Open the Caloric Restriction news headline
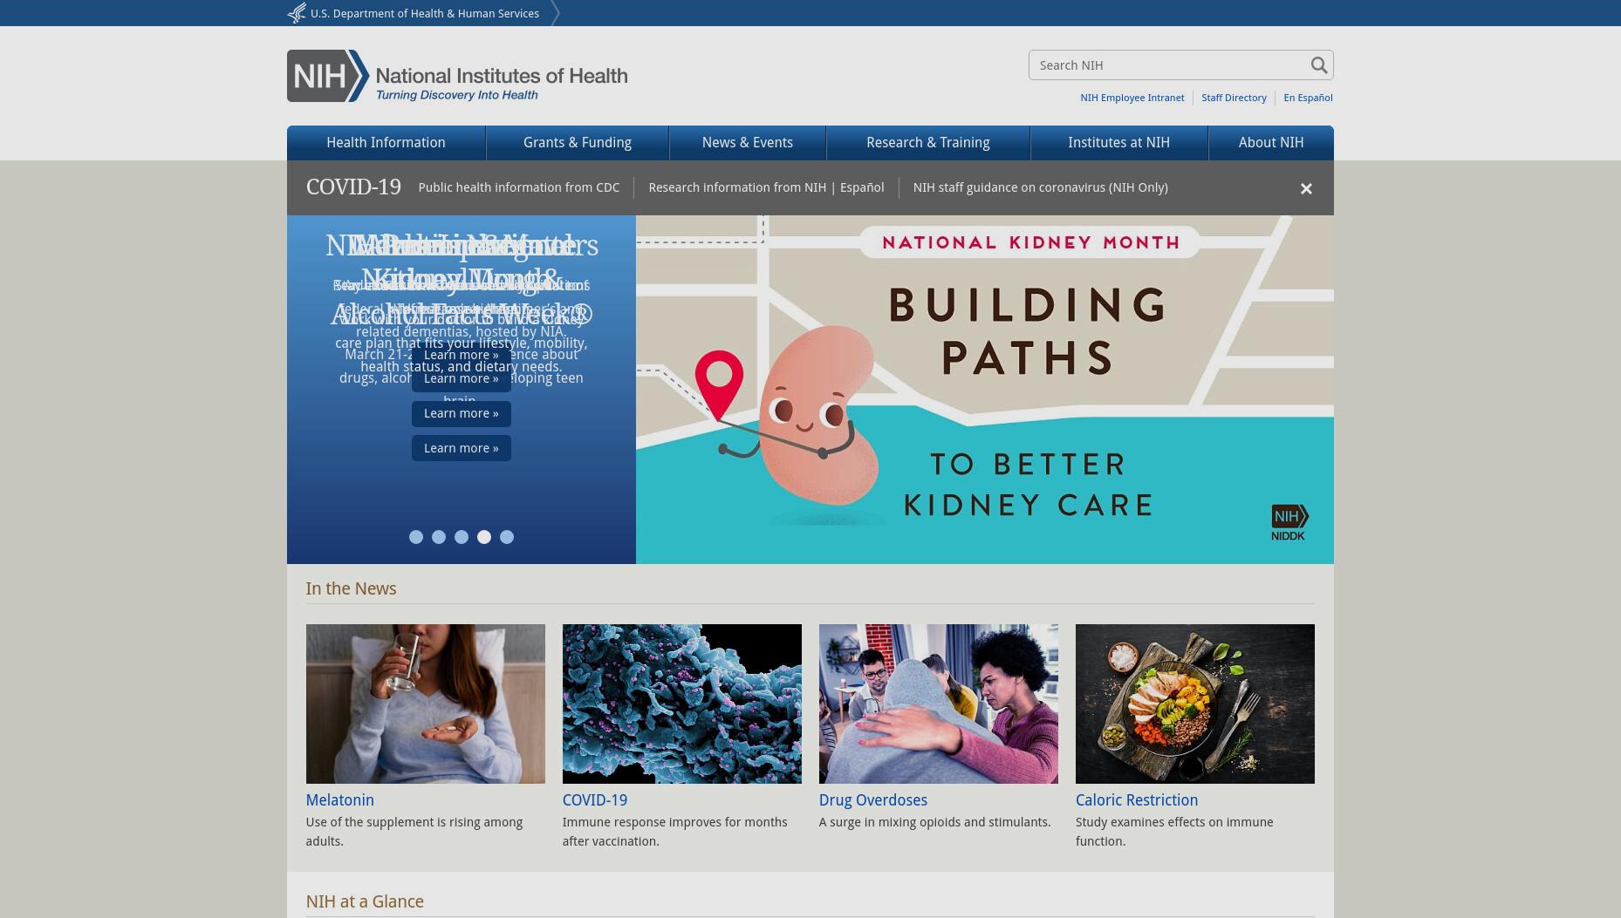 (1137, 800)
